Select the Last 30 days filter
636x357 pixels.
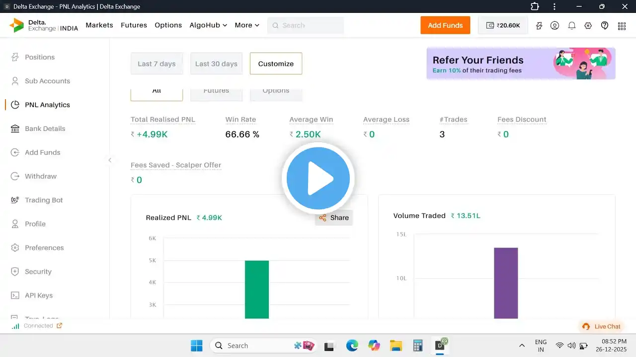click(x=216, y=63)
